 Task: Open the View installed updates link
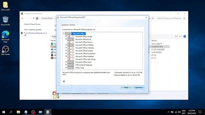(33, 30)
